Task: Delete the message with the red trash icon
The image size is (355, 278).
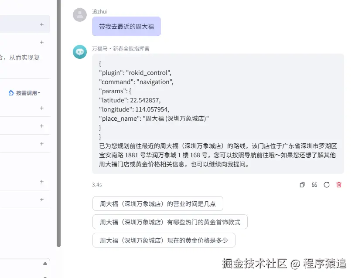Action: coord(339,185)
